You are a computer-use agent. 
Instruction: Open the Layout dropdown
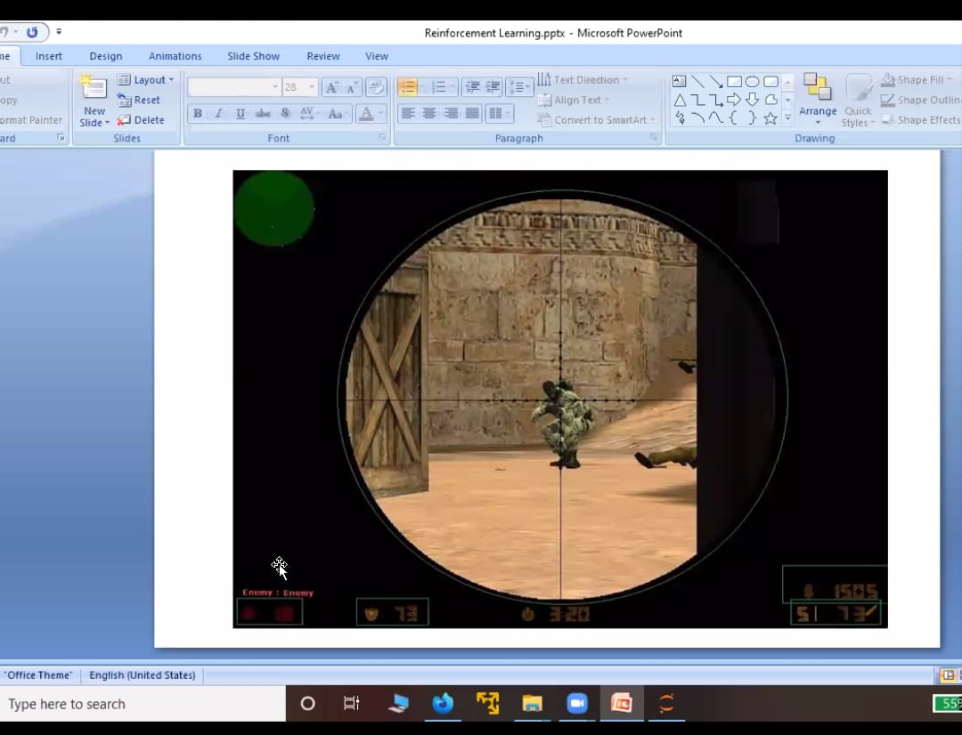(146, 80)
